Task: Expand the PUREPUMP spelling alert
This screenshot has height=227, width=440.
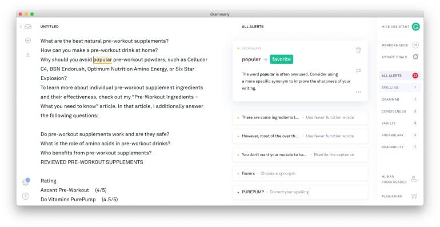Action: click(300, 192)
